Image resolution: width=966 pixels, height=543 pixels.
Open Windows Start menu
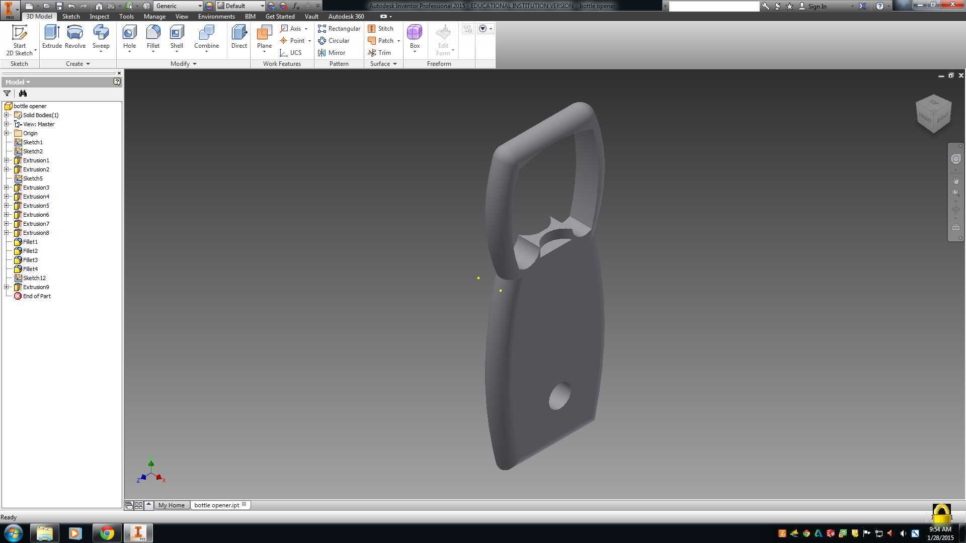(13, 533)
